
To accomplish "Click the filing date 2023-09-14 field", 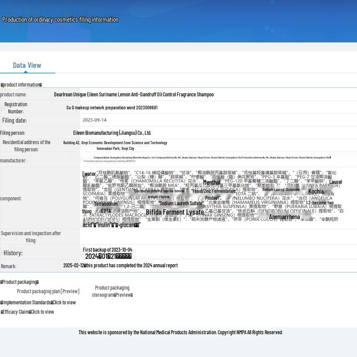I will [95, 120].
